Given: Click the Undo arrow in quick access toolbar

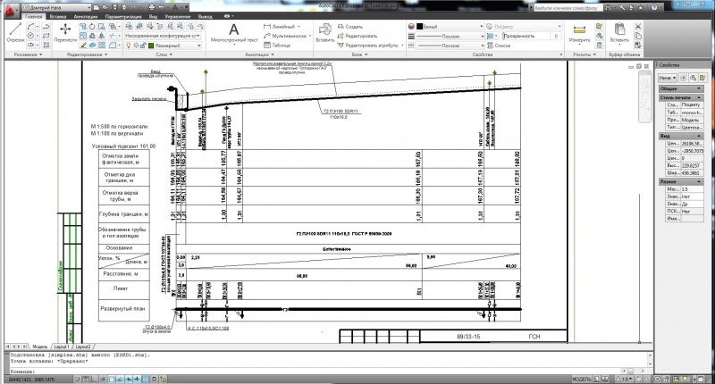Looking at the screenshot, I should [x=161, y=8].
